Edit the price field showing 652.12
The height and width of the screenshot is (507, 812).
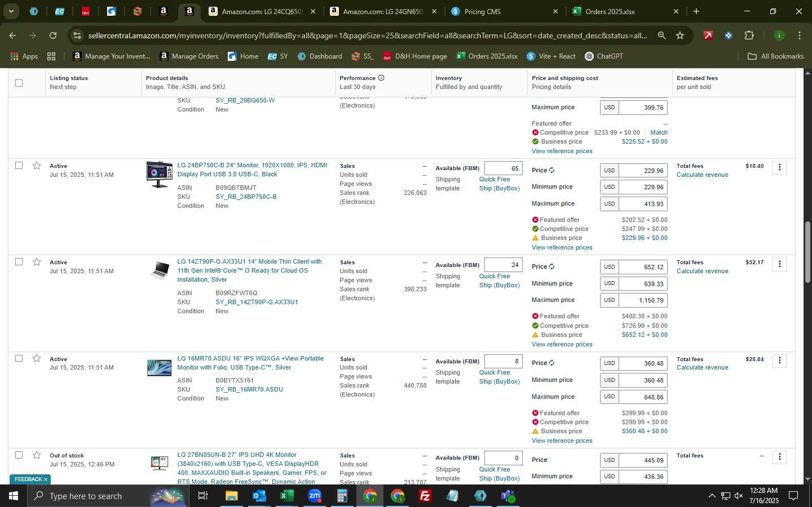[x=643, y=267]
